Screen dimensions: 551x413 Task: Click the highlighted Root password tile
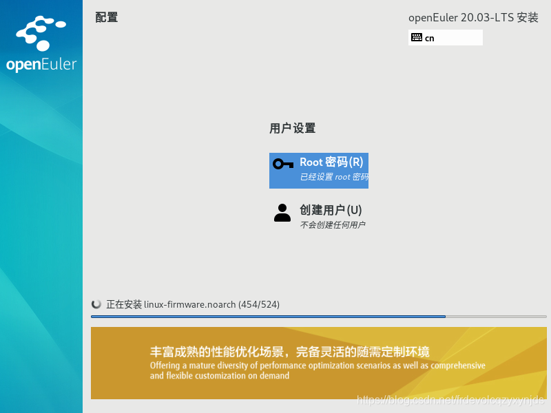pyautogui.click(x=319, y=170)
